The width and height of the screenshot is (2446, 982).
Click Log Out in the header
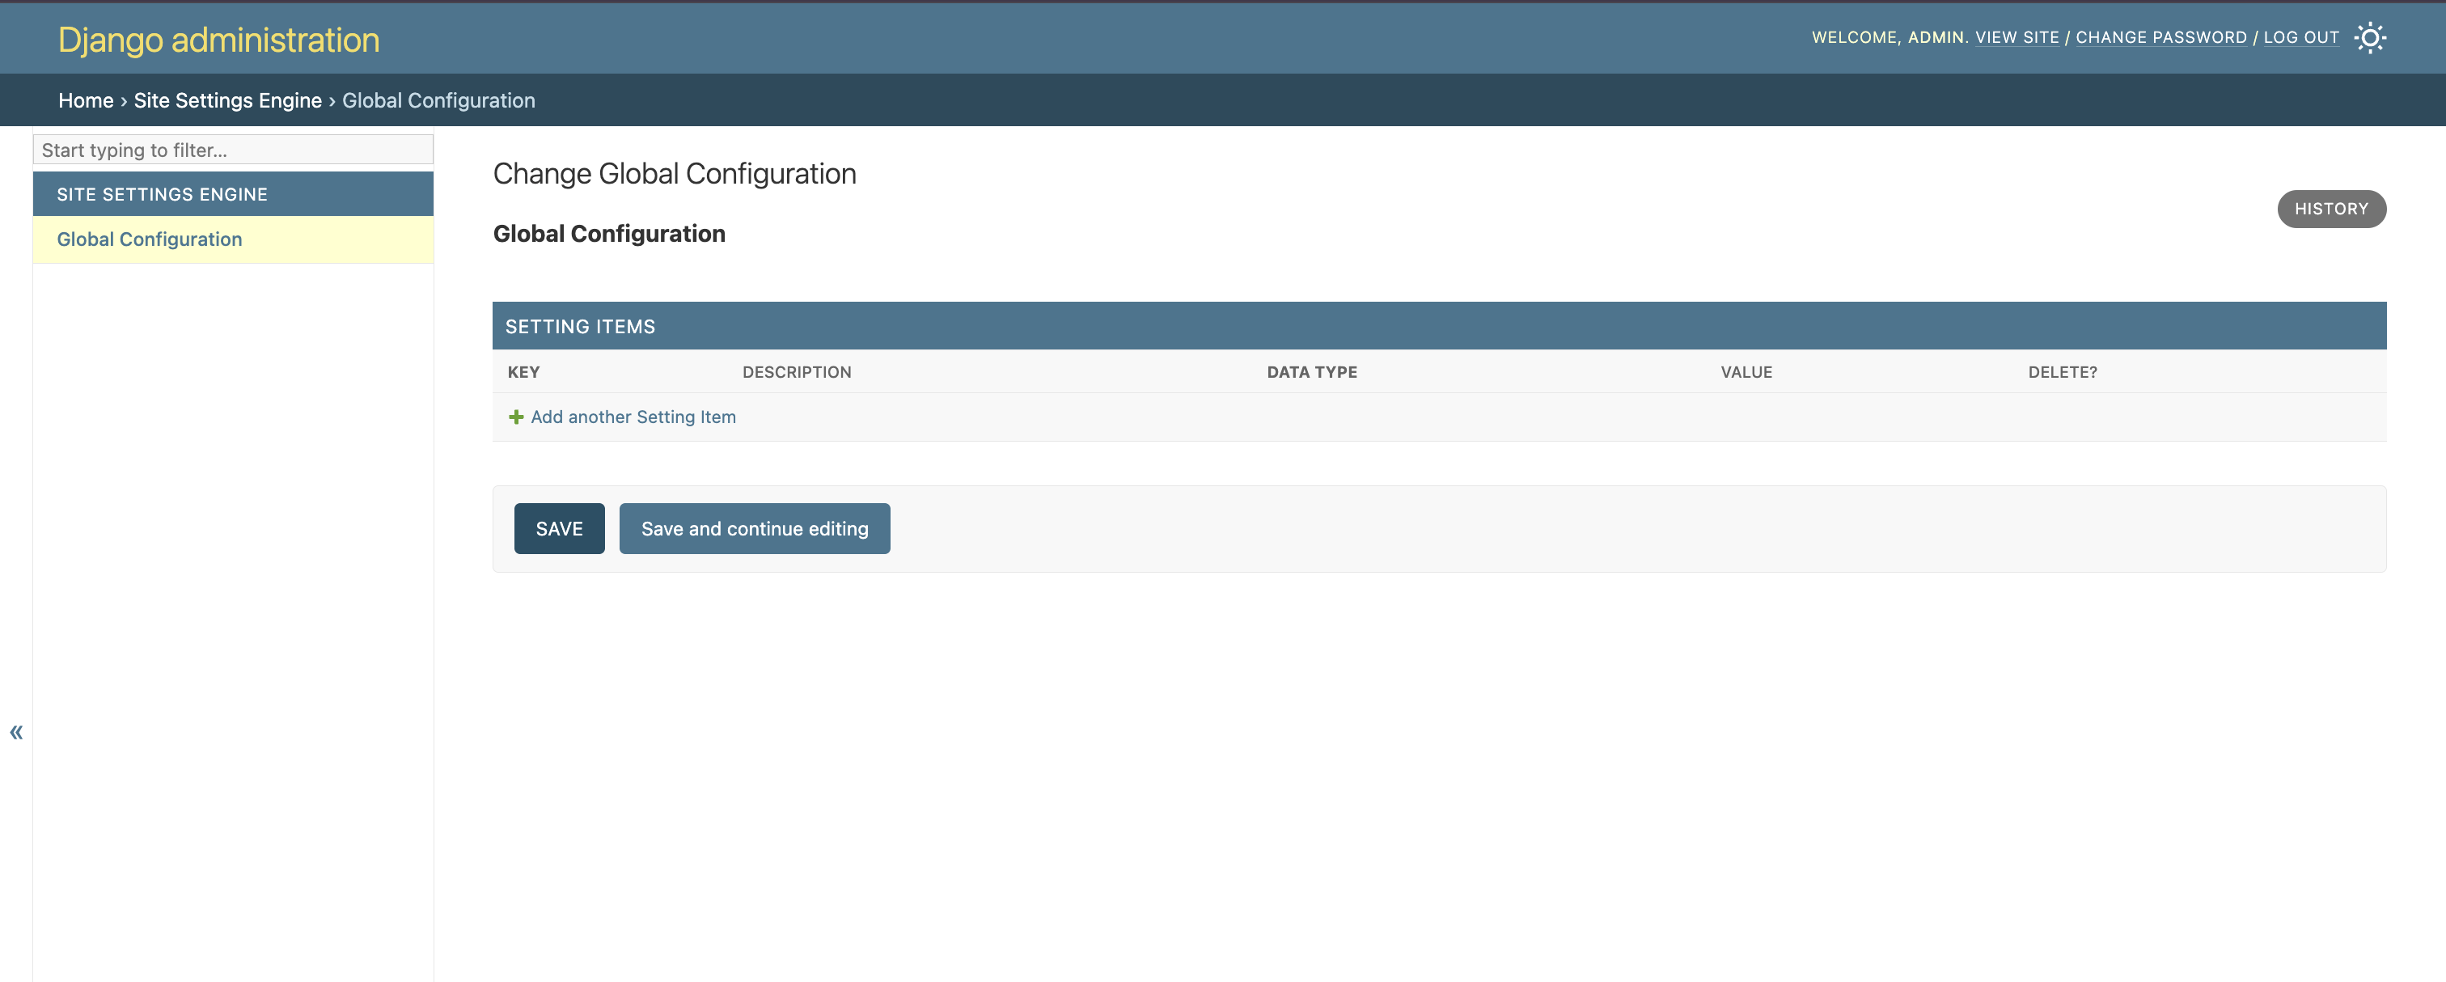point(2300,37)
